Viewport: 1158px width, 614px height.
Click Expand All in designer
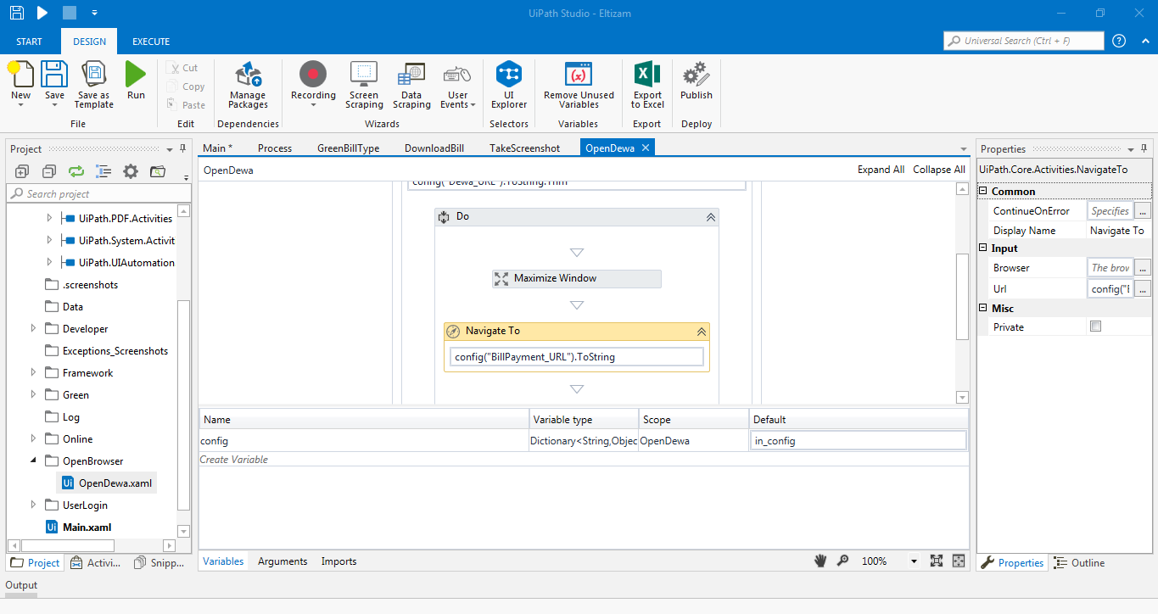pyautogui.click(x=881, y=170)
